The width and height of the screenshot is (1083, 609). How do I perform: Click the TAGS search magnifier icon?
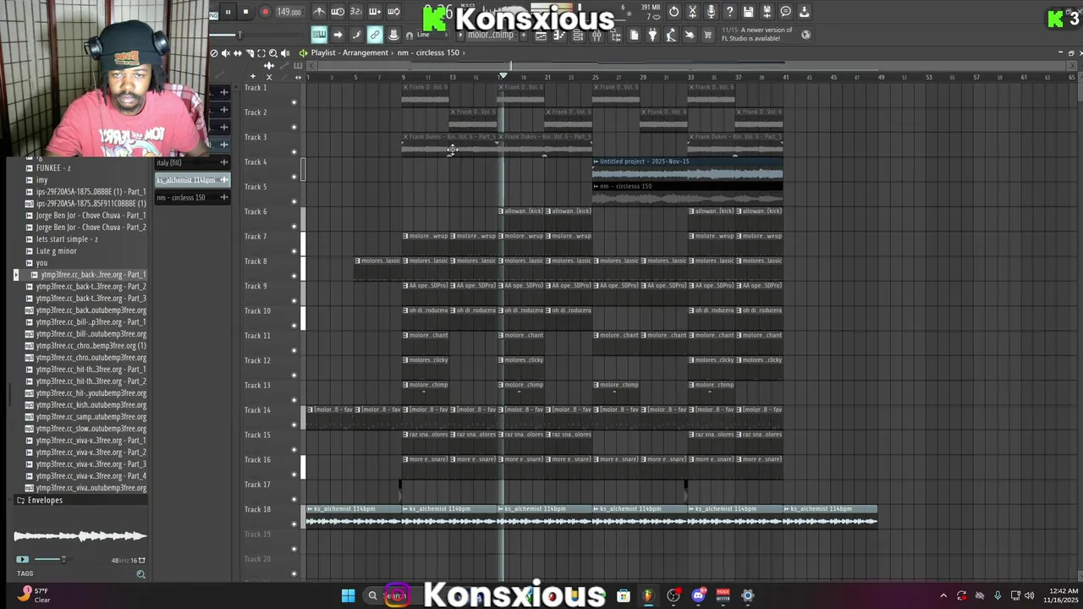pos(140,574)
